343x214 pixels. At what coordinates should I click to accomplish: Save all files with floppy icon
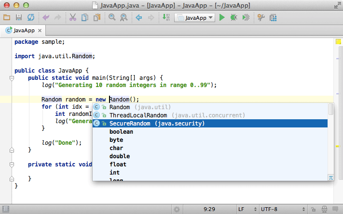pyautogui.click(x=19, y=17)
